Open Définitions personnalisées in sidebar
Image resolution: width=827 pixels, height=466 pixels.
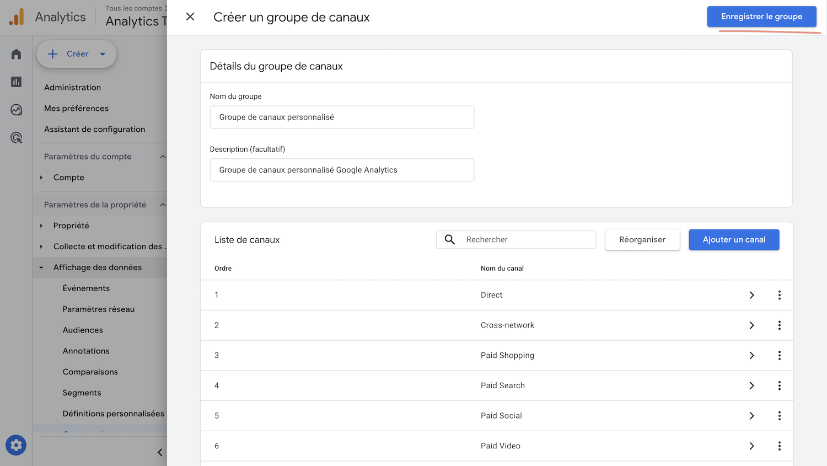coord(113,414)
